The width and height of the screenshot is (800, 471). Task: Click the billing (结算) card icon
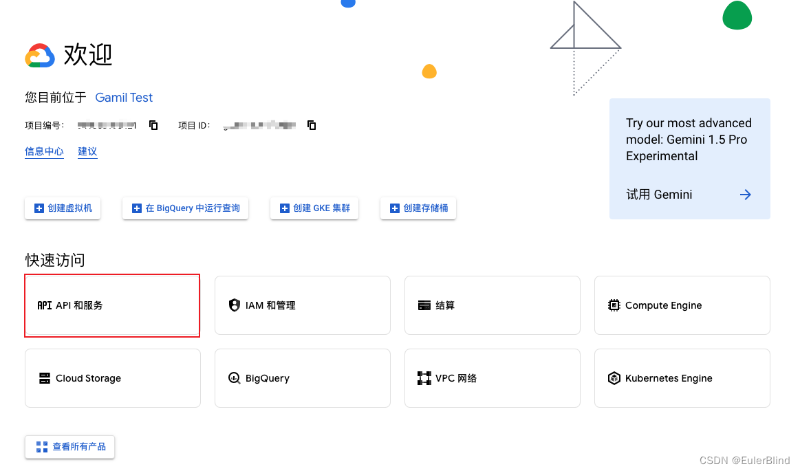click(x=424, y=305)
